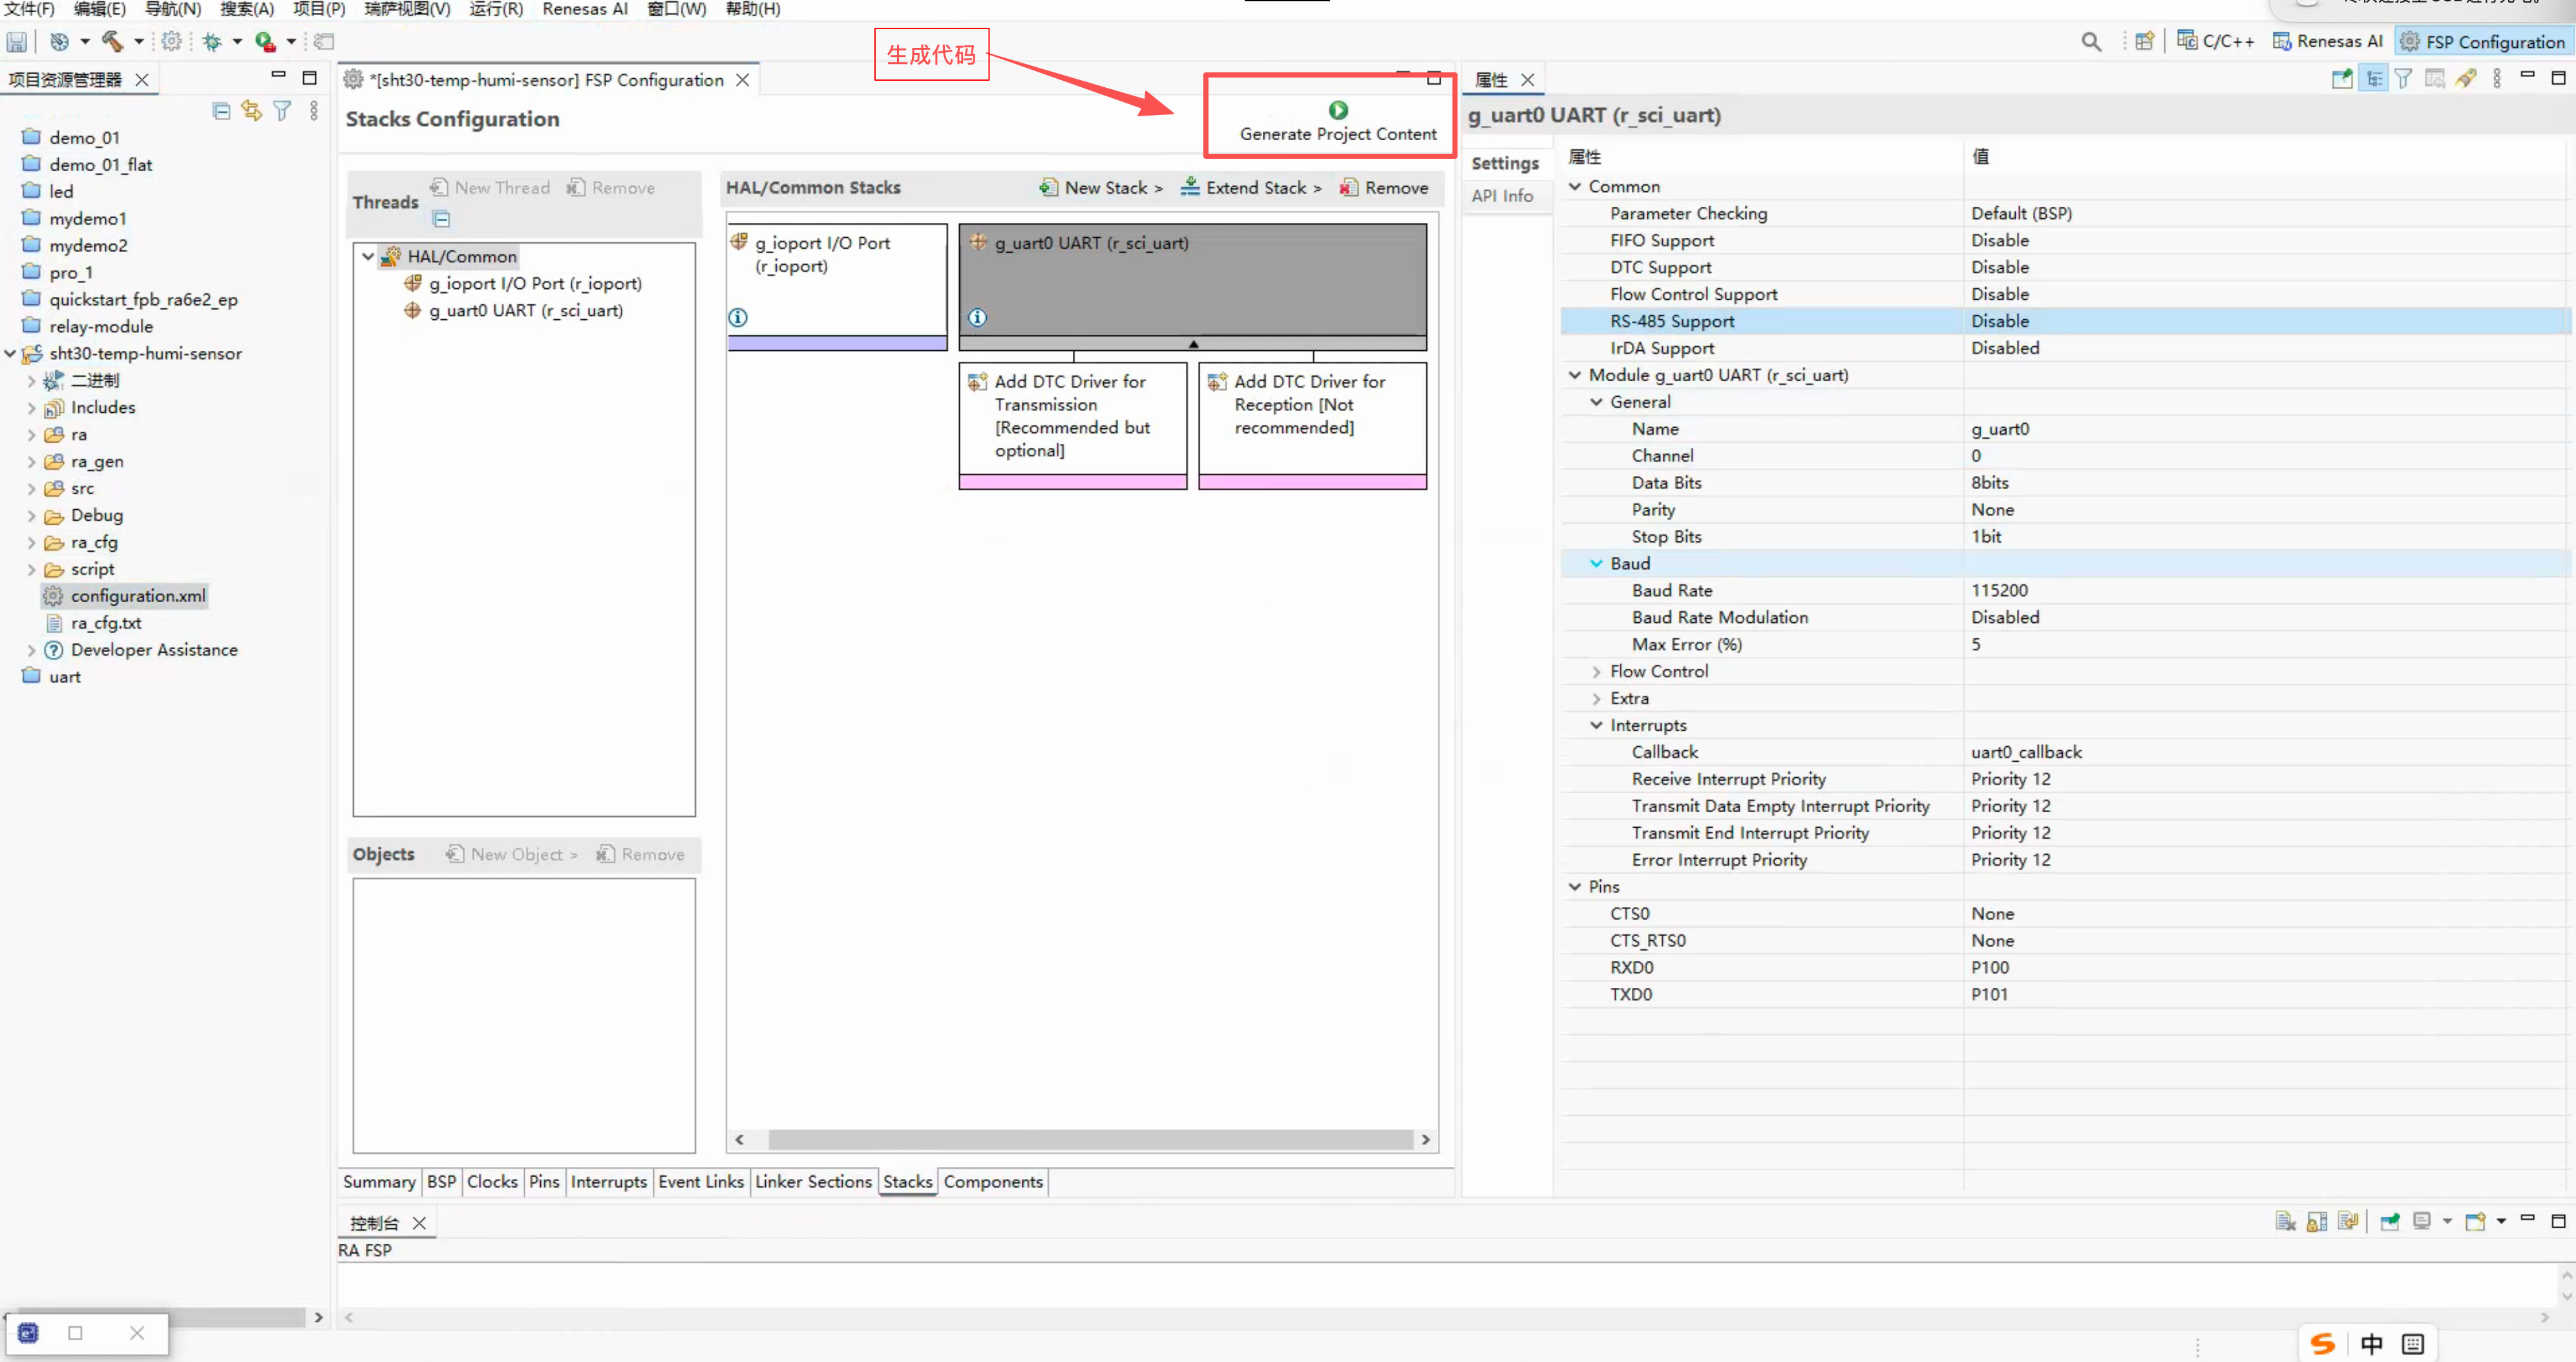
Task: Click the New Stack button
Action: (x=1101, y=188)
